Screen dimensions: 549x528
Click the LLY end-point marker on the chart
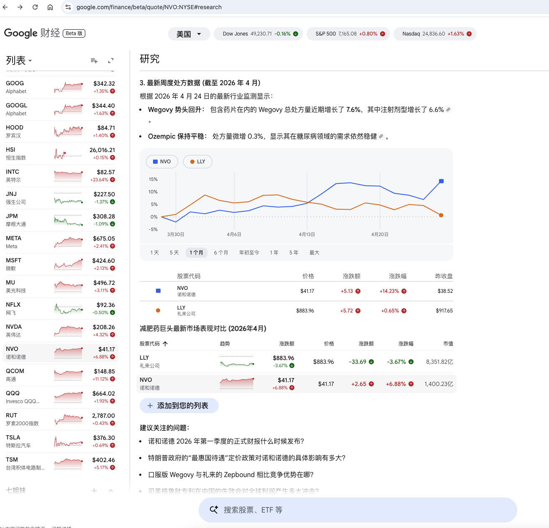point(441,215)
